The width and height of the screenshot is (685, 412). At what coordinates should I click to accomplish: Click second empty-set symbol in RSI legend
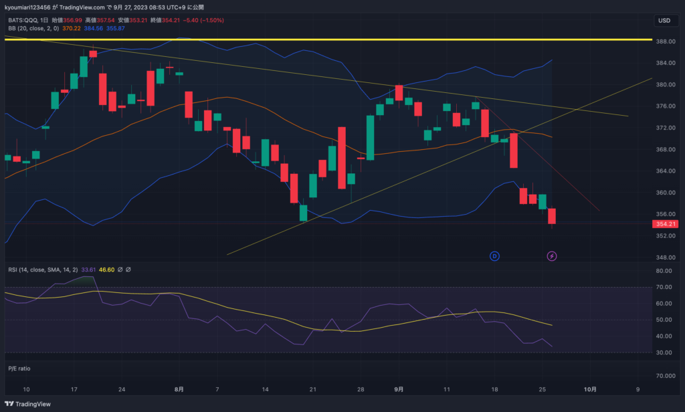[x=128, y=270]
